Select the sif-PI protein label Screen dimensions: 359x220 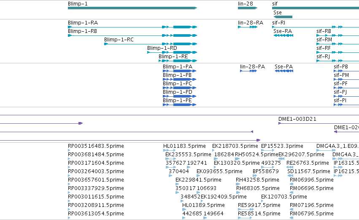click(x=340, y=100)
